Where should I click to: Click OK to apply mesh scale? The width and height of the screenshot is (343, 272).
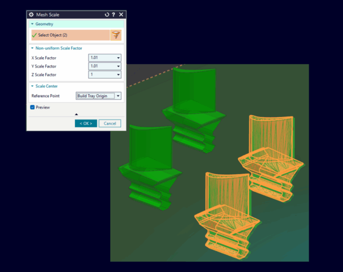click(86, 123)
